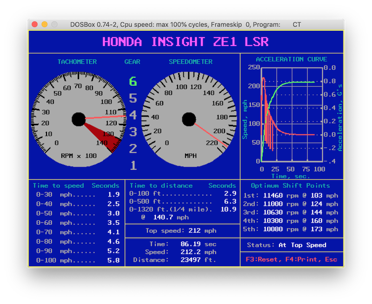Click the current Speed 212.2 mph readout

(x=181, y=252)
